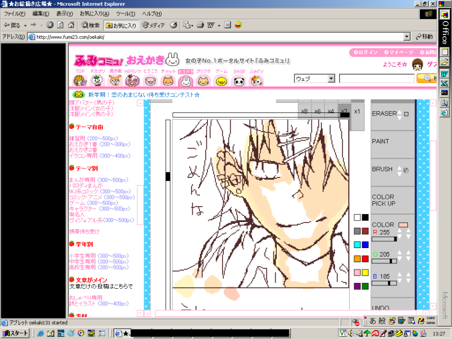Pick the purple palette swatch

(x=357, y=286)
